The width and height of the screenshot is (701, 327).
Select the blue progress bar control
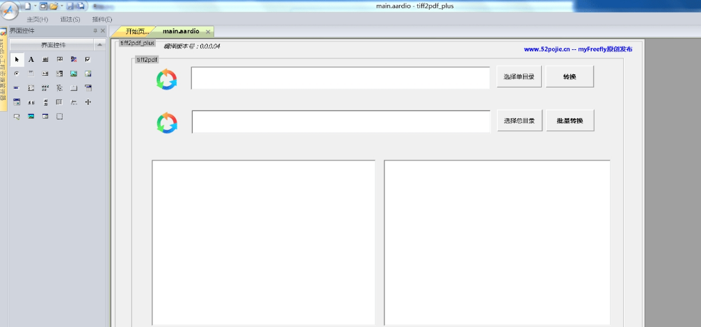[17, 88]
